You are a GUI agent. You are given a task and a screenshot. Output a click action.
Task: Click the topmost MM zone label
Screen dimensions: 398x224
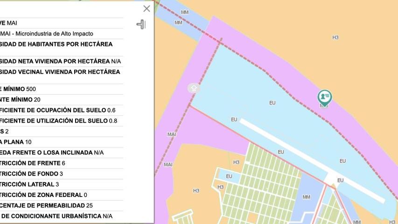185,12
